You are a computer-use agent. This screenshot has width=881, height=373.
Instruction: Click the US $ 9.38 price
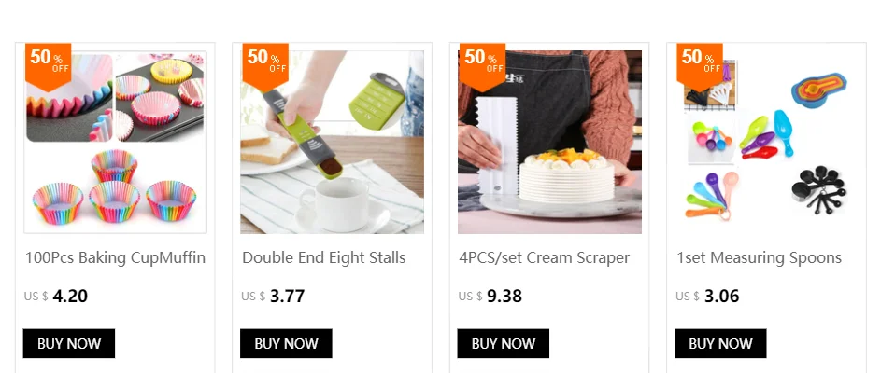point(490,297)
